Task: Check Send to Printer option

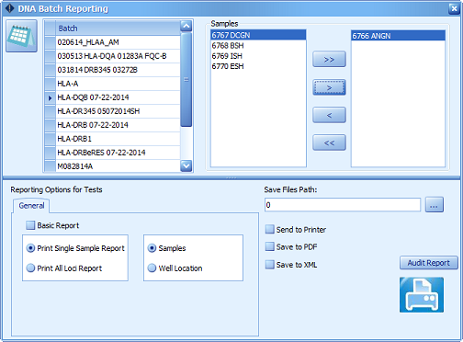Action: coord(270,229)
